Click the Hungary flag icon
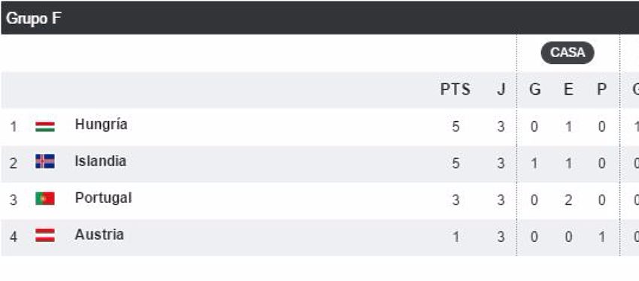Screen dimensions: 639x281 coord(45,127)
